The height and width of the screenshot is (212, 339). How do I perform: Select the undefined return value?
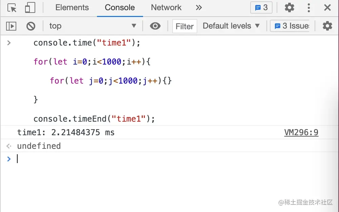39,146
